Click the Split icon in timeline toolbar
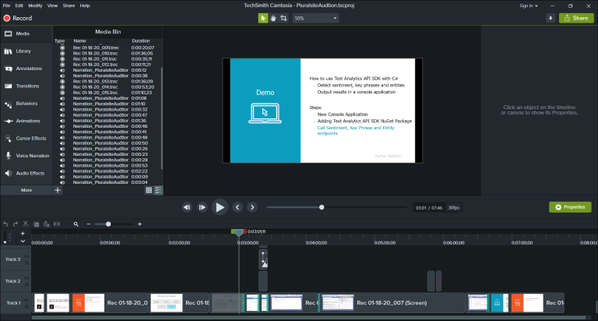598x321 pixels. tap(57, 224)
